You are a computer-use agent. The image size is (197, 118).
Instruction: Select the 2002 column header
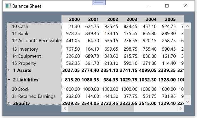[113, 19]
